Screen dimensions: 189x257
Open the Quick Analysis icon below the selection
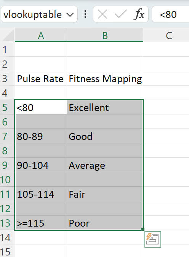pyautogui.click(x=153, y=239)
